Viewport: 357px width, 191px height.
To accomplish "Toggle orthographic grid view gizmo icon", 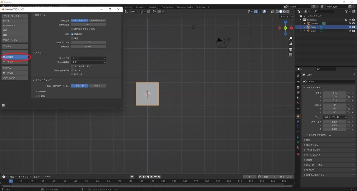I will 291,55.
